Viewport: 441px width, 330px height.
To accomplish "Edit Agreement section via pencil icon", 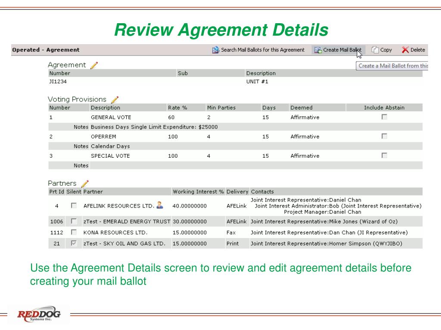I will [x=94, y=65].
